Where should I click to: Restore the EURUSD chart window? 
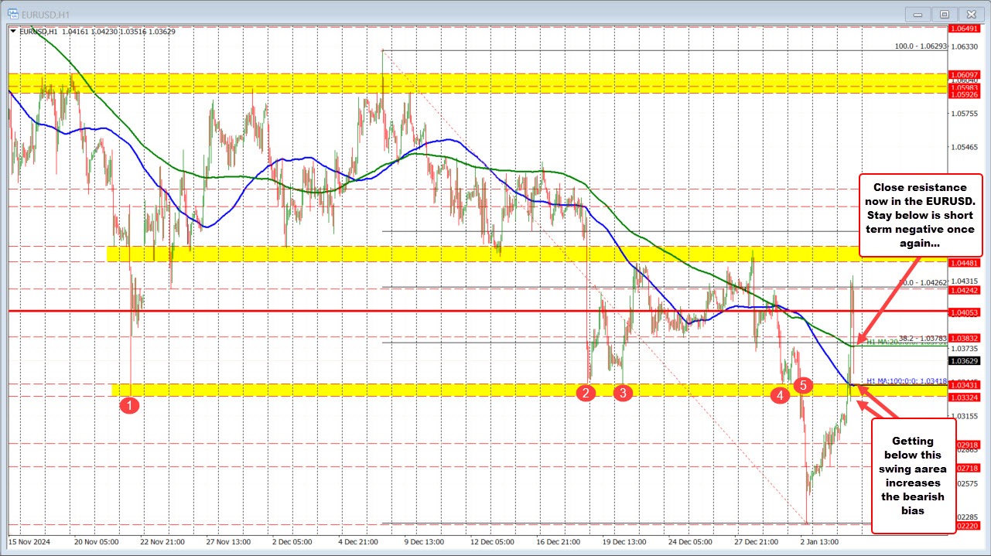(x=944, y=13)
